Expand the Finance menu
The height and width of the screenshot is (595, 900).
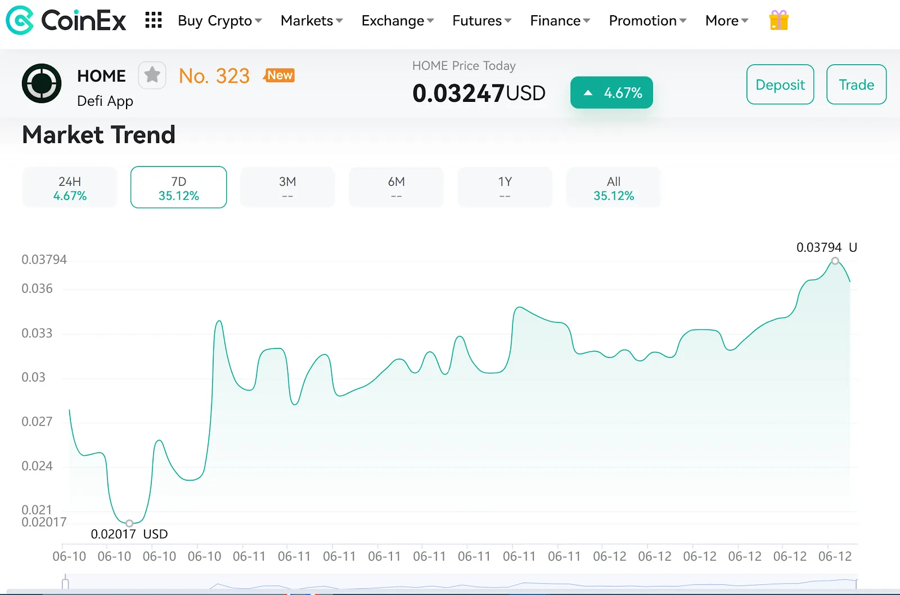pyautogui.click(x=560, y=21)
